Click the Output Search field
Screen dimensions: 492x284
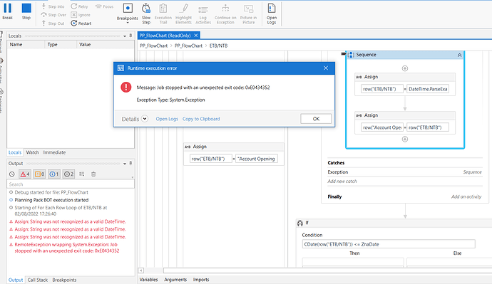pos(71,184)
